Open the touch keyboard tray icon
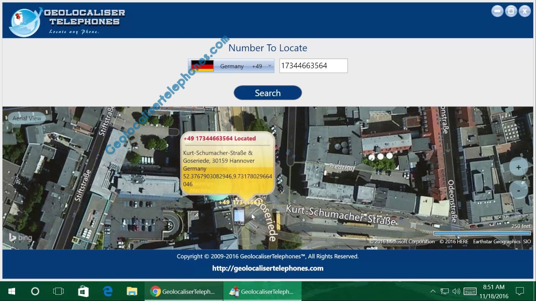The height and width of the screenshot is (301, 536). [470, 291]
